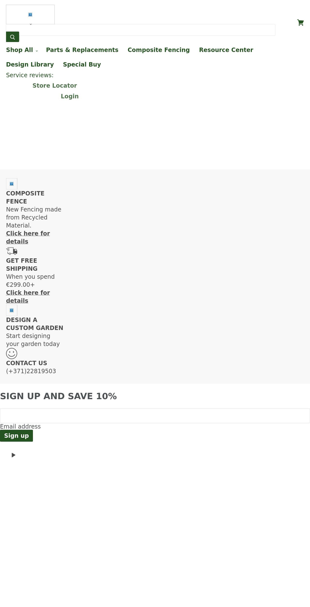310x607 pixels.
Task: Click details link under Get Free Shipping
Action: click(x=28, y=297)
